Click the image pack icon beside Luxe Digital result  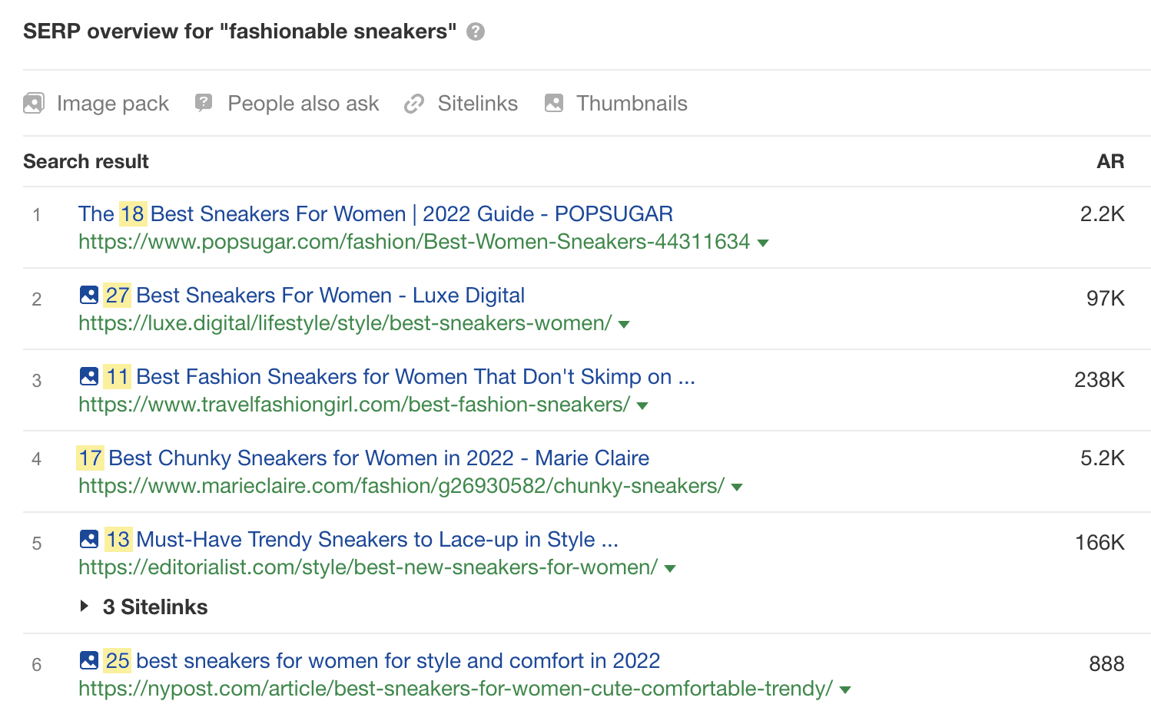point(88,294)
